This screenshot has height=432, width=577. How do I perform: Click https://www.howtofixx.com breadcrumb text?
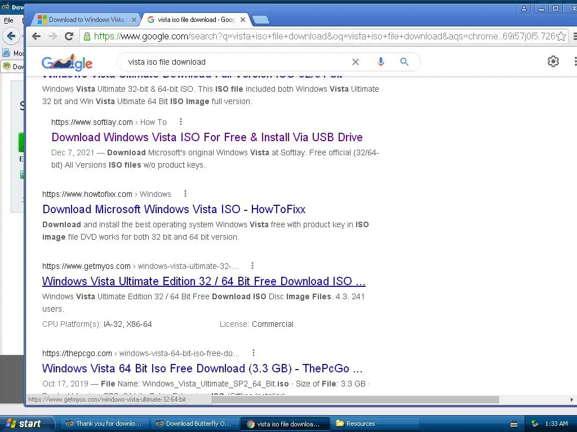click(x=87, y=194)
